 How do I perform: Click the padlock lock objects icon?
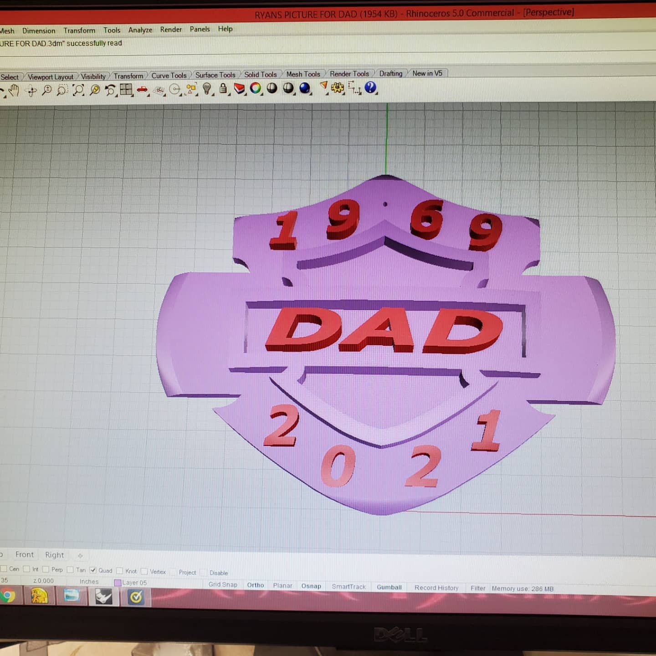click(x=223, y=88)
